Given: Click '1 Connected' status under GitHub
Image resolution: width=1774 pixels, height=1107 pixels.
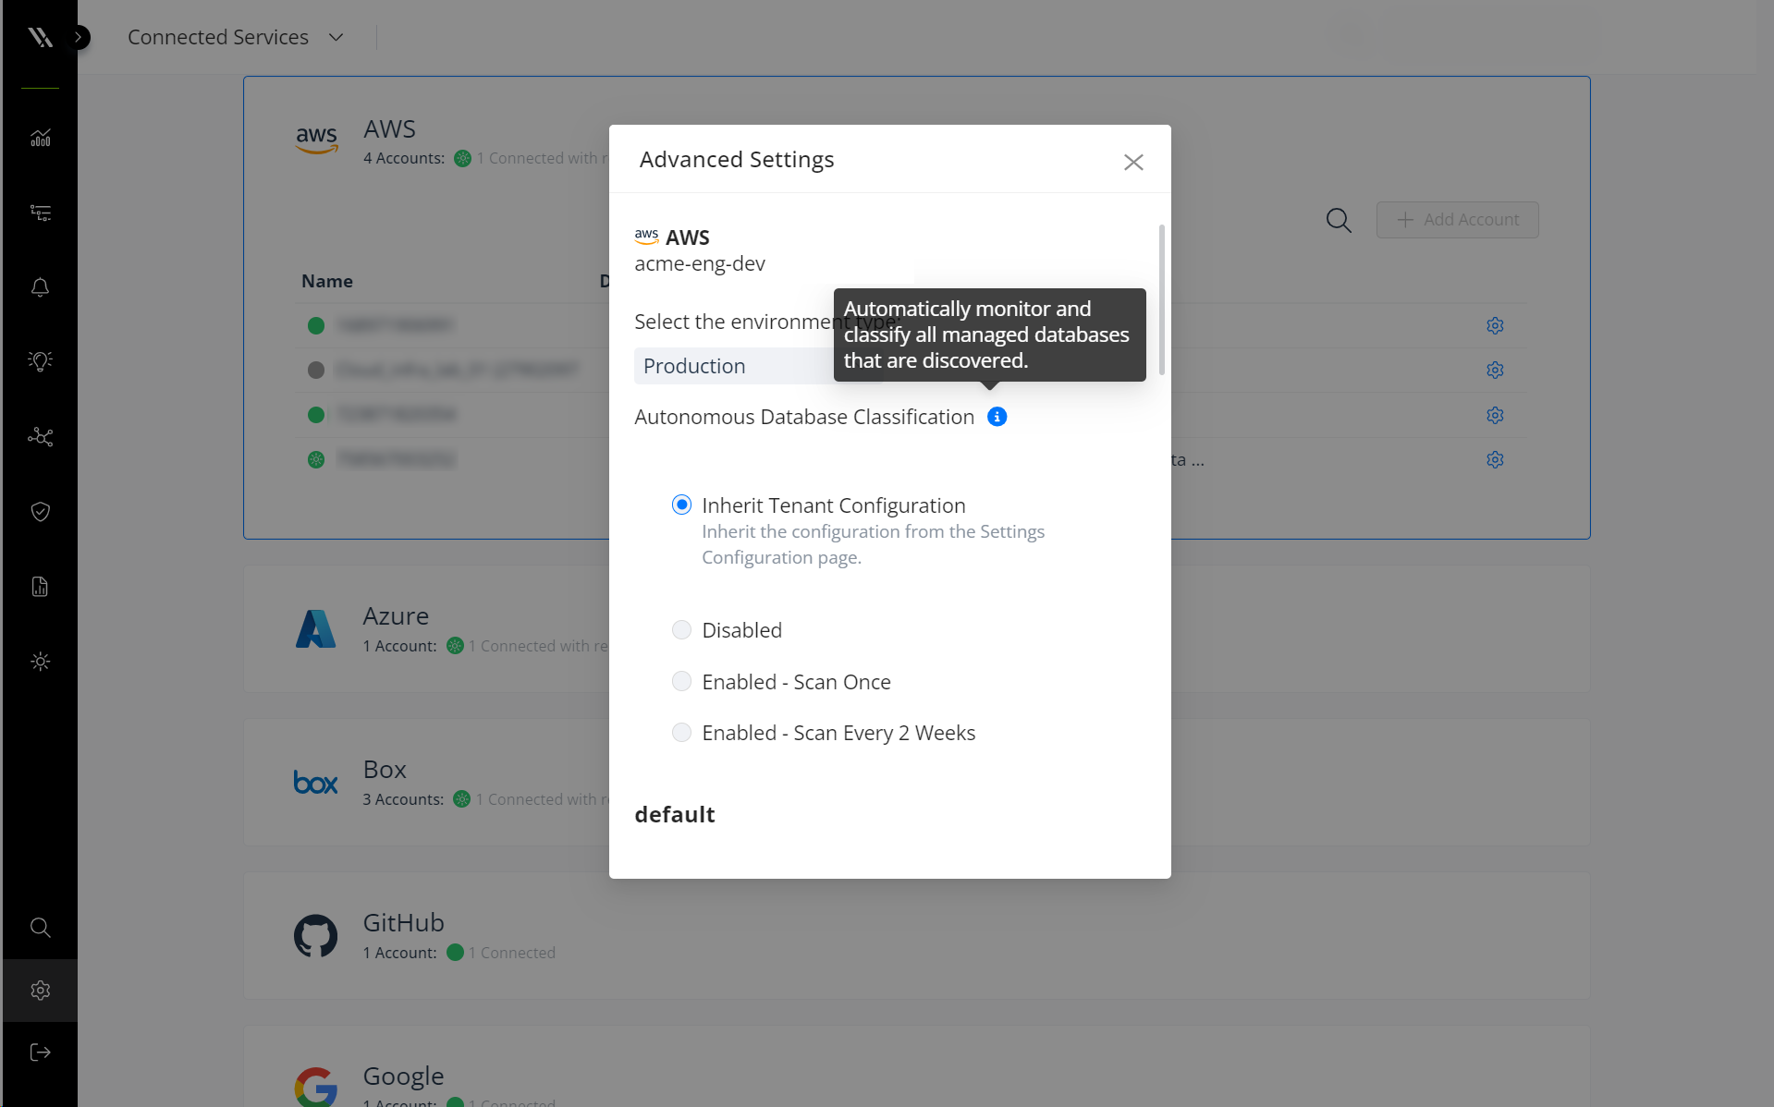Looking at the screenshot, I should coord(511,953).
